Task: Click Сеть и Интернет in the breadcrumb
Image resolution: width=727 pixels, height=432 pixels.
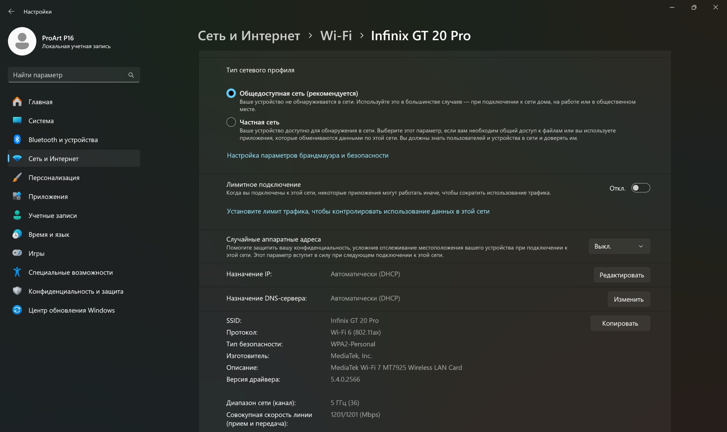Action: pos(249,36)
